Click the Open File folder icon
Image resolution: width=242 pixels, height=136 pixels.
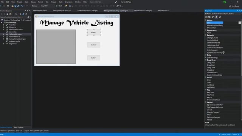[12, 6]
